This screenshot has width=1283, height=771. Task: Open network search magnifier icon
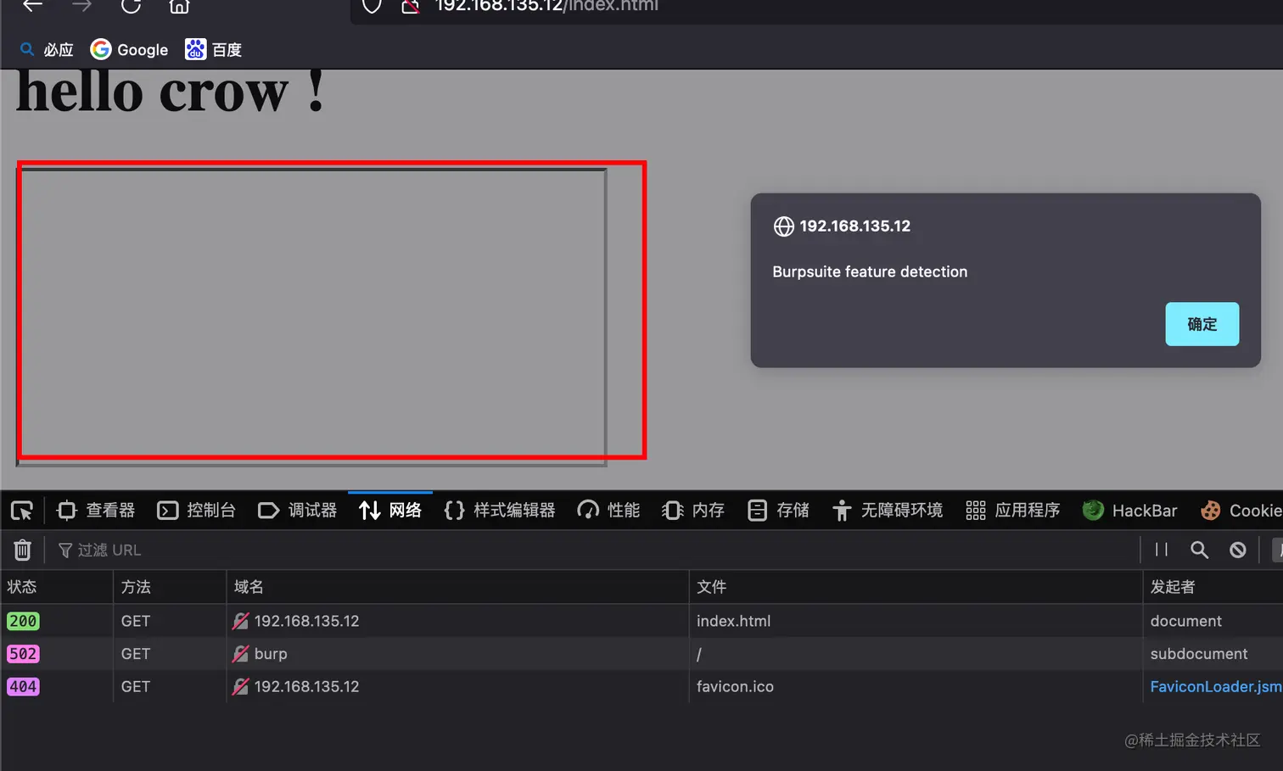1199,550
